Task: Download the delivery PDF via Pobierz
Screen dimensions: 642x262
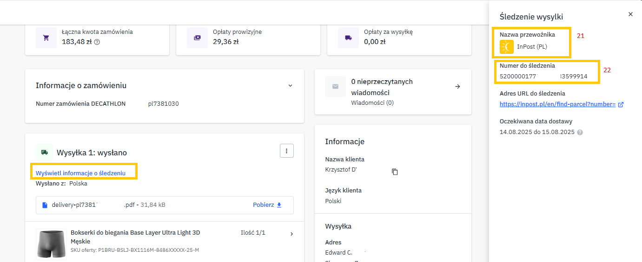Action: tap(267, 204)
